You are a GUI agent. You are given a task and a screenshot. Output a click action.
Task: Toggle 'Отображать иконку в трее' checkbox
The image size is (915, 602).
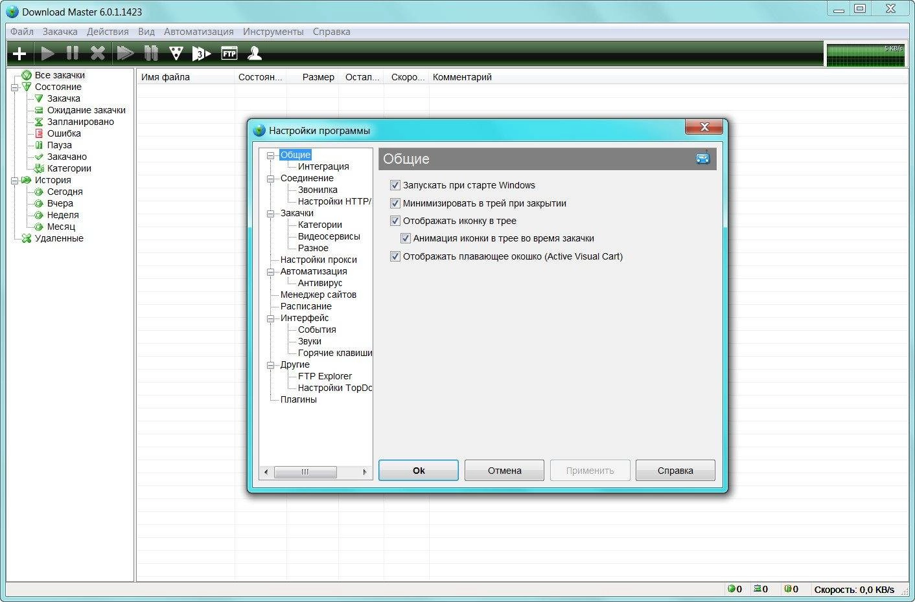coord(395,221)
